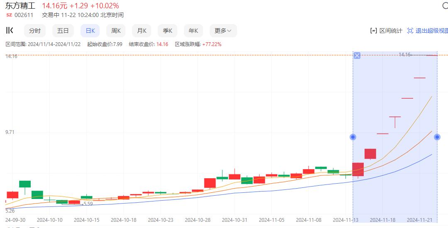
Task: Open the 更多 dropdown
Action: click(223, 31)
